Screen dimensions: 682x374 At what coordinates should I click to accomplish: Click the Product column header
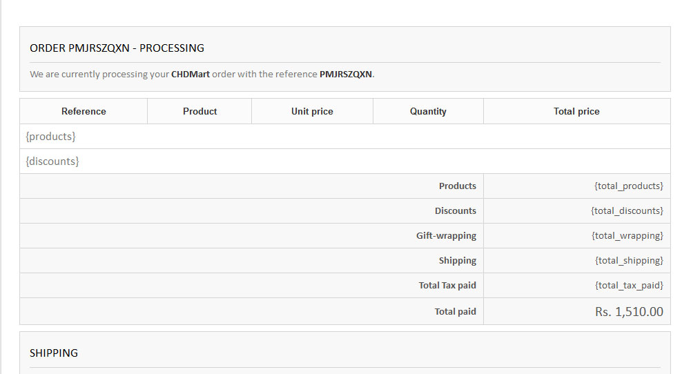click(199, 111)
